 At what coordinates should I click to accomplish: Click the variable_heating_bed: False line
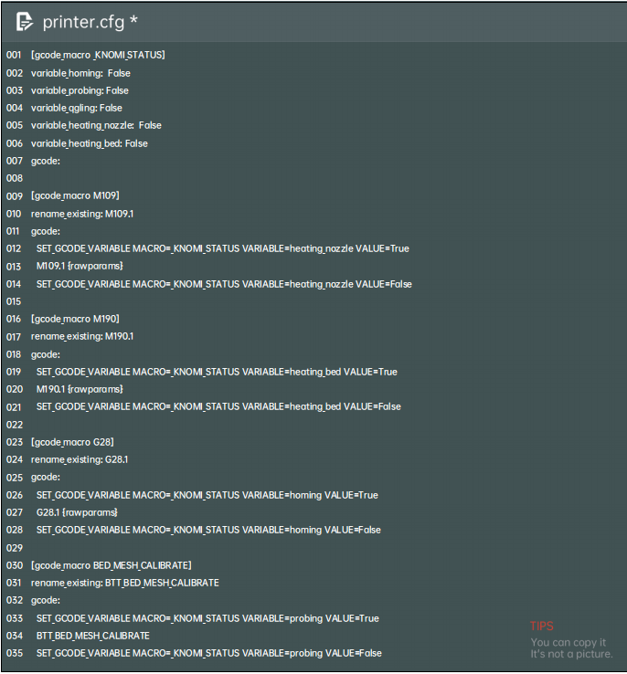(x=89, y=143)
